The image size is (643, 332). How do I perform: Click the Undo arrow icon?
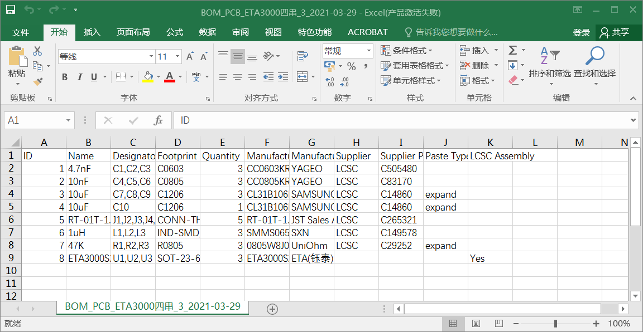click(28, 9)
